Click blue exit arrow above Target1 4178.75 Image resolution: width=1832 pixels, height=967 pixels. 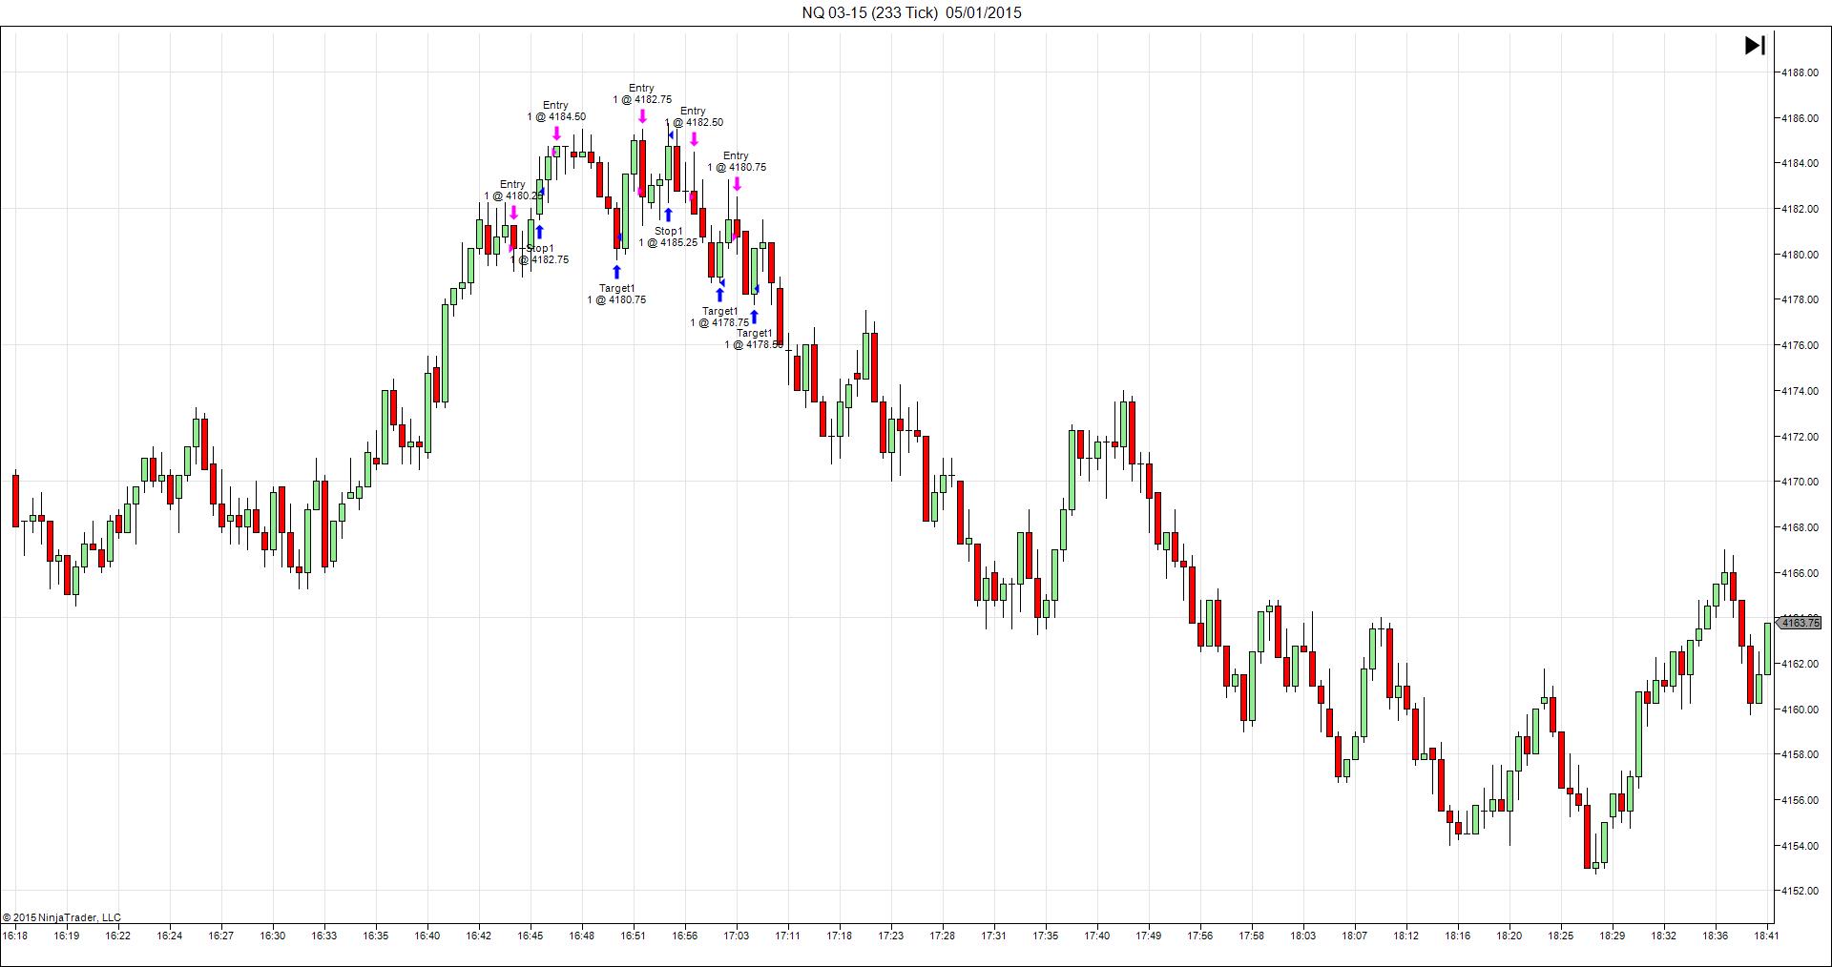pyautogui.click(x=719, y=295)
